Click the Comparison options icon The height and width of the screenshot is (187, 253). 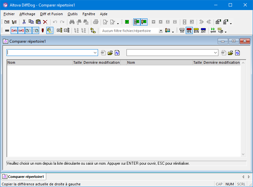pyautogui.click(x=218, y=22)
